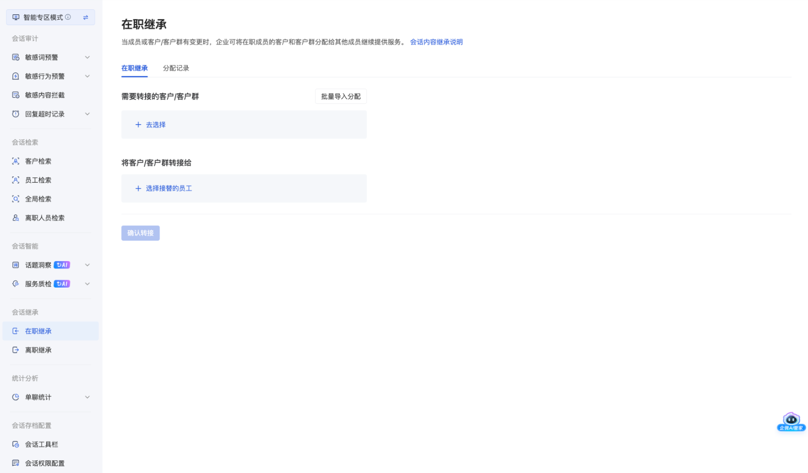Screen dimensions: 808x473
Task: Click the 离职人员检索 person icon
Action: [16, 218]
